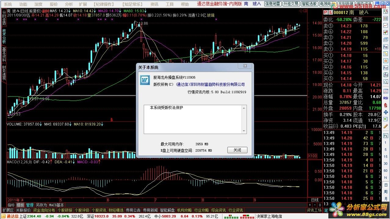Click the top document-report icon in right toolbar
The image size is (390, 219).
[x=386, y=12]
